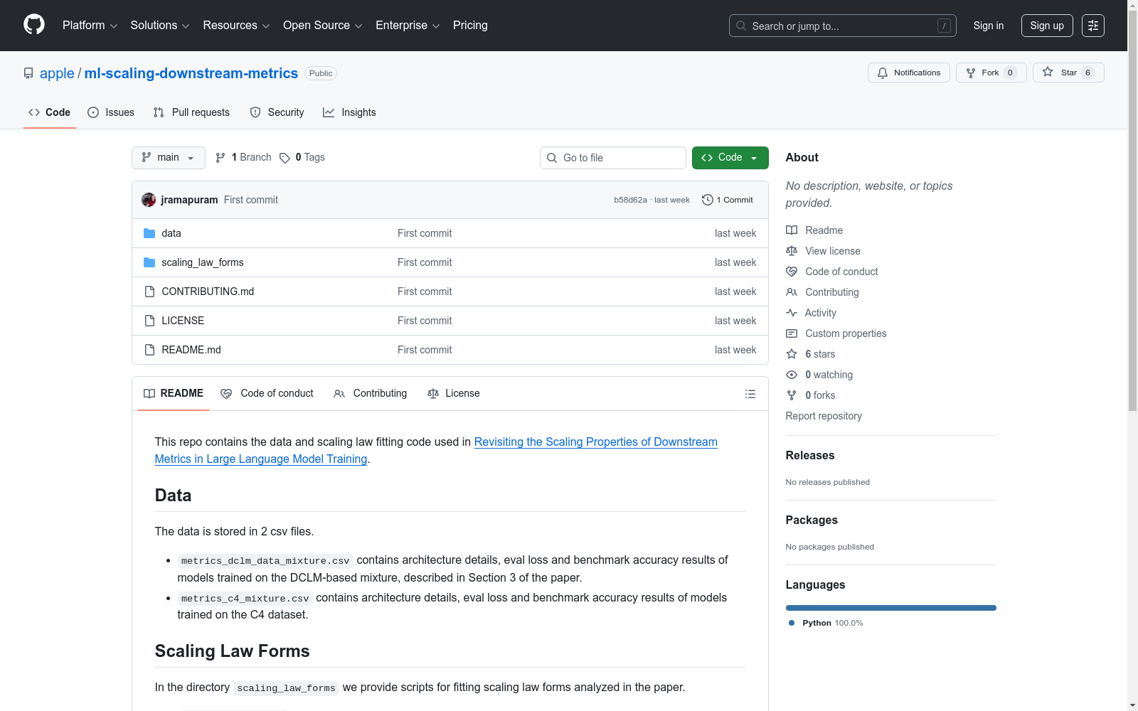1138x711 pixels.
Task: Click the README.md file icon
Action: pos(149,350)
